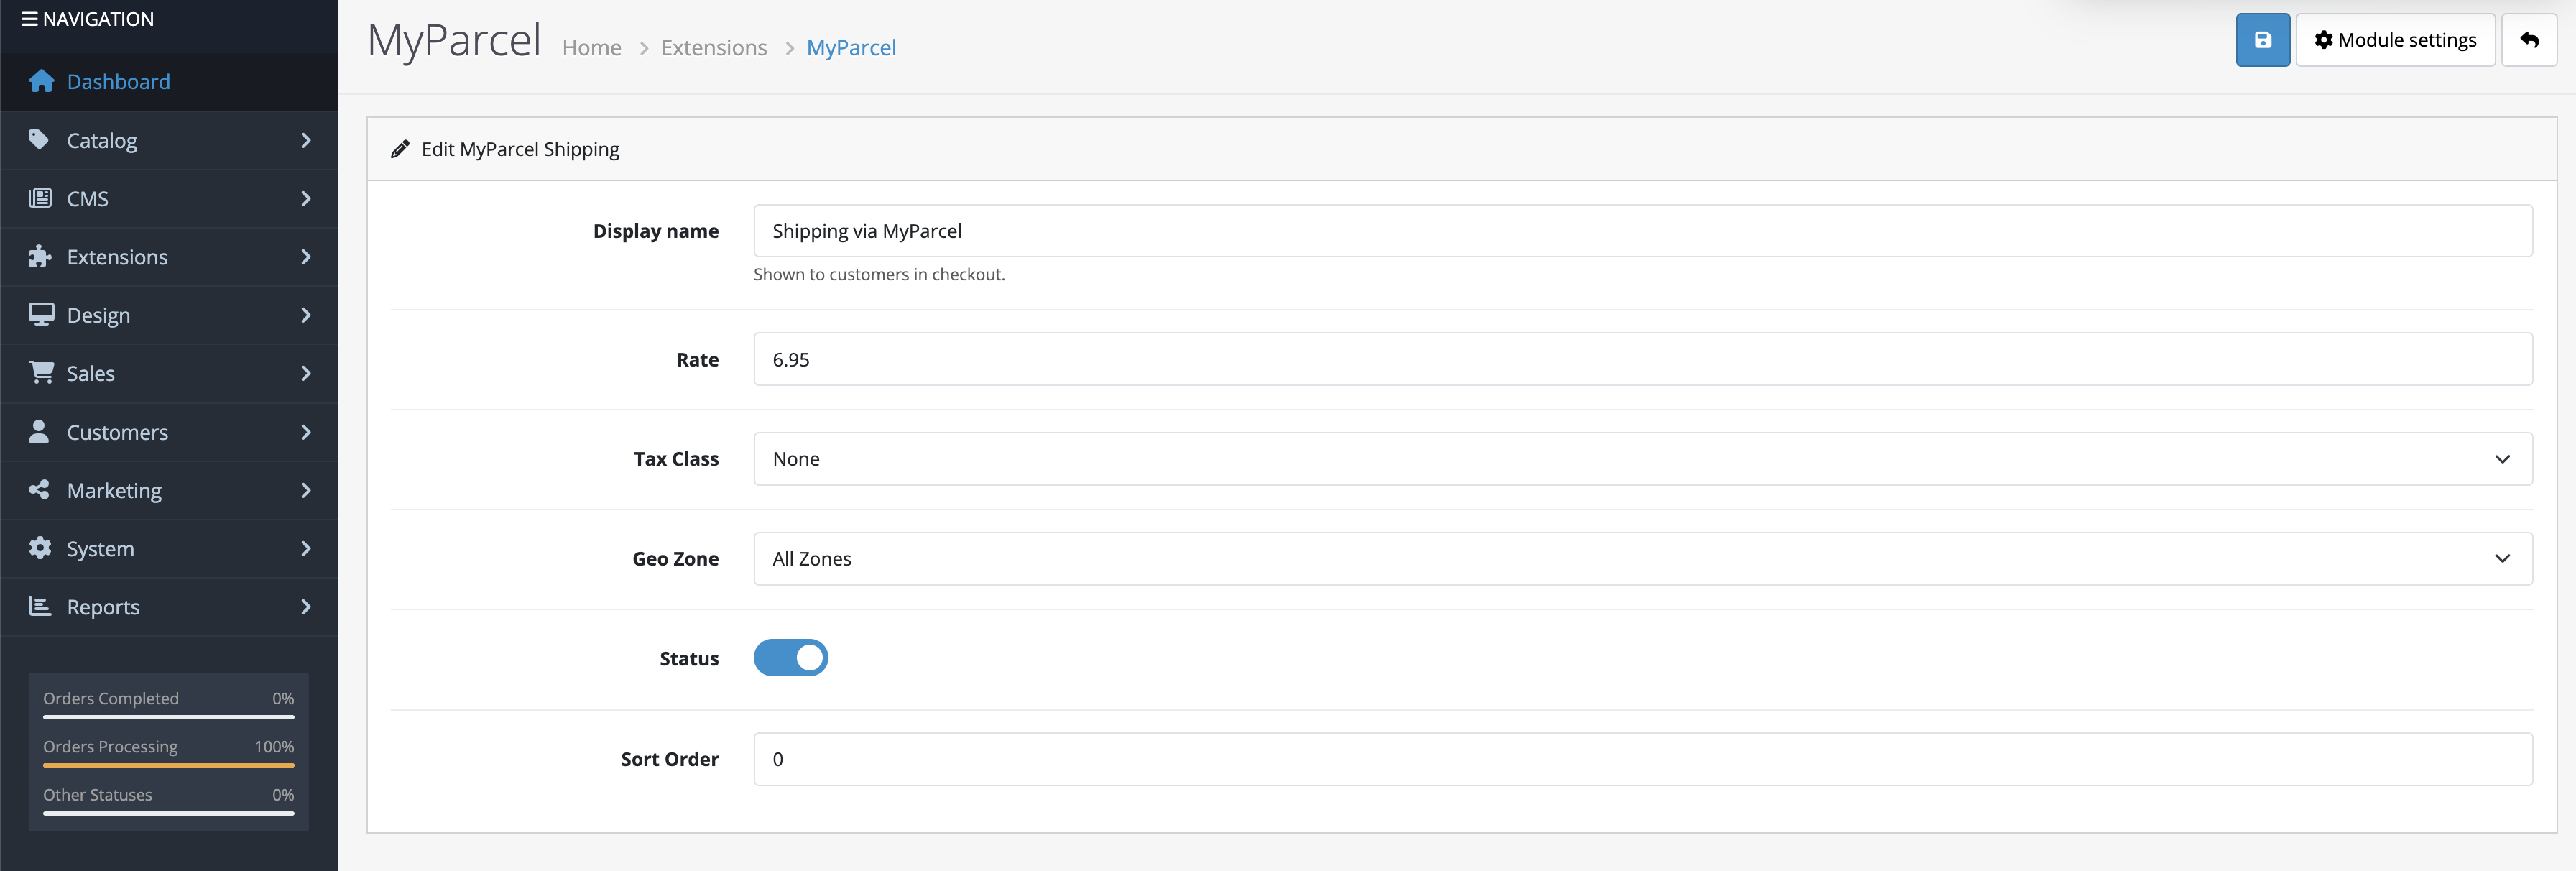This screenshot has height=871, width=2576.
Task: Open the Reports menu item
Action: pyautogui.click(x=169, y=606)
